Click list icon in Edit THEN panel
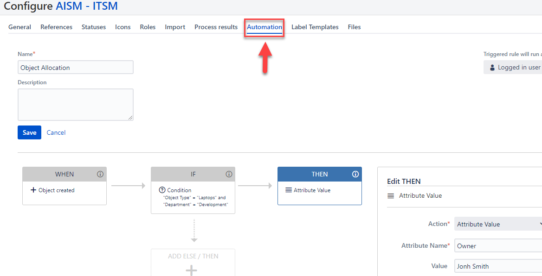This screenshot has height=276, width=542. [391, 195]
